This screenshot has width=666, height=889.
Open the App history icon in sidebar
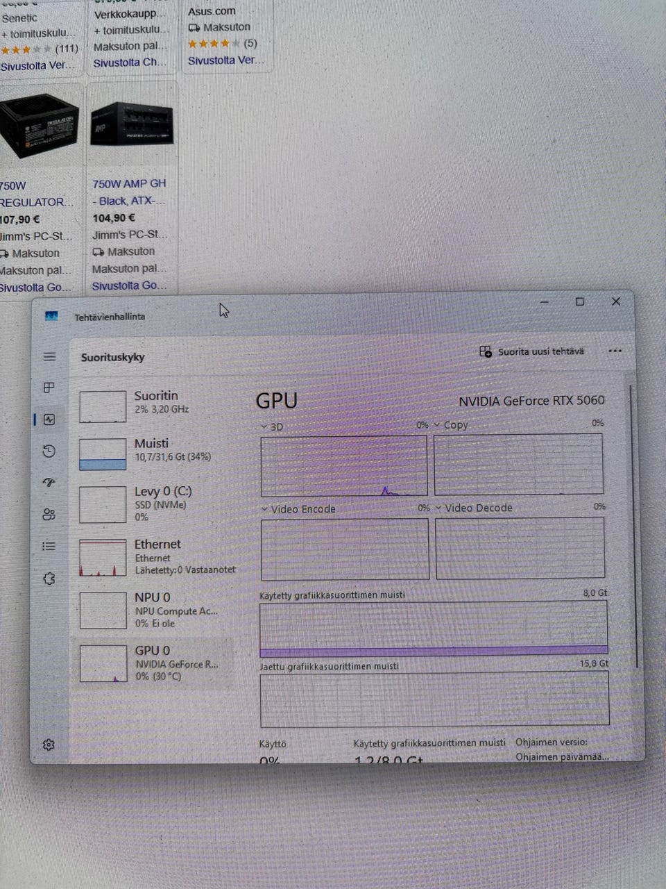pyautogui.click(x=49, y=451)
